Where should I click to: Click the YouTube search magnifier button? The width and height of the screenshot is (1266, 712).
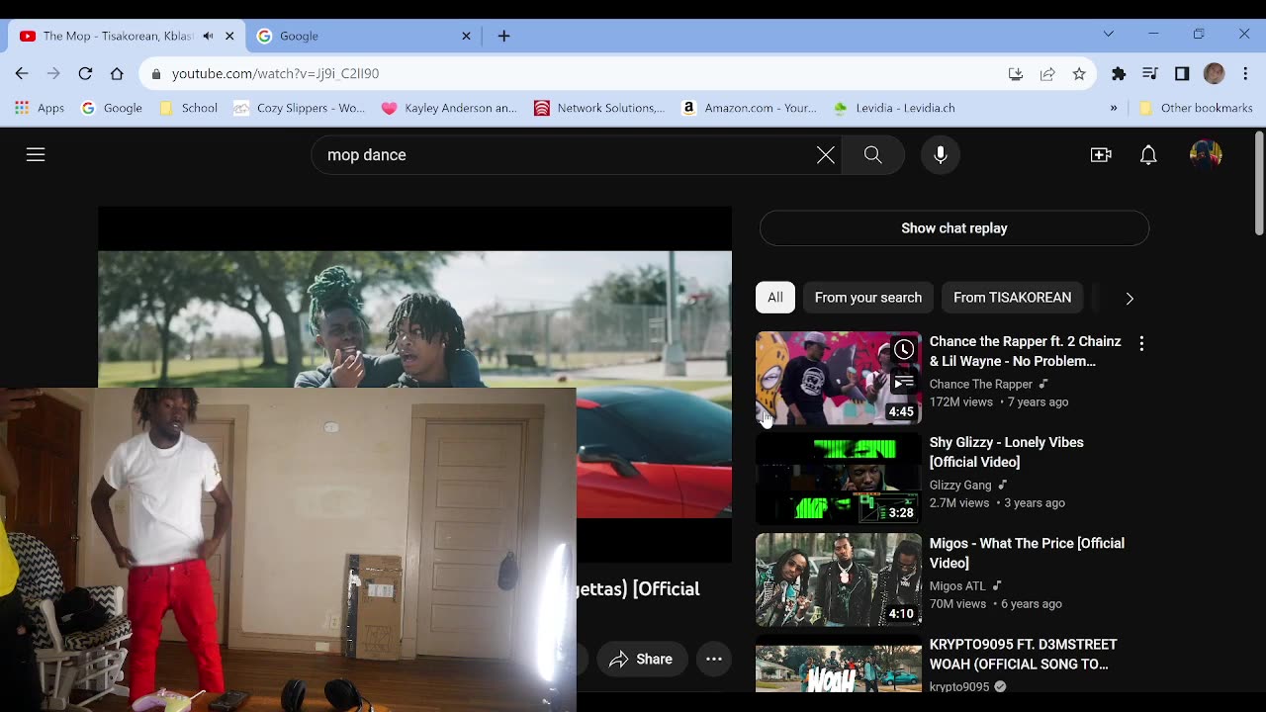(x=872, y=154)
